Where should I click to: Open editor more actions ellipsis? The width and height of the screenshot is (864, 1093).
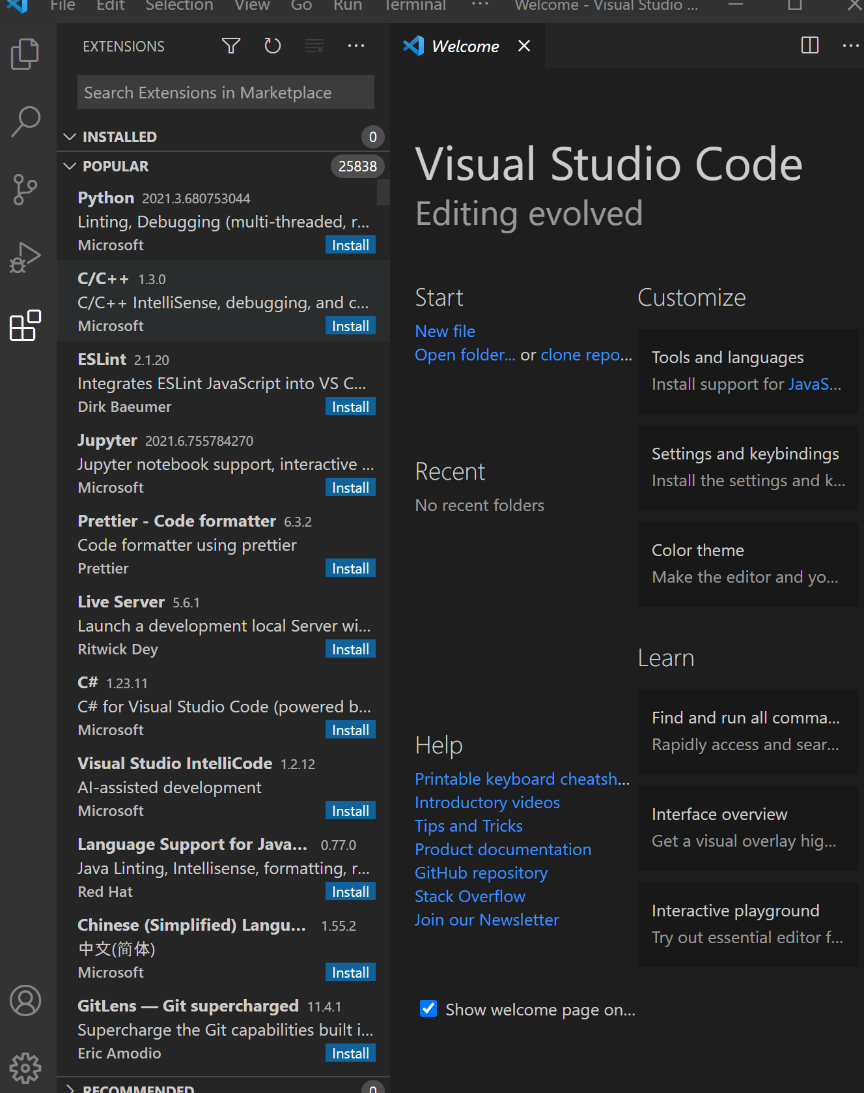coord(850,46)
